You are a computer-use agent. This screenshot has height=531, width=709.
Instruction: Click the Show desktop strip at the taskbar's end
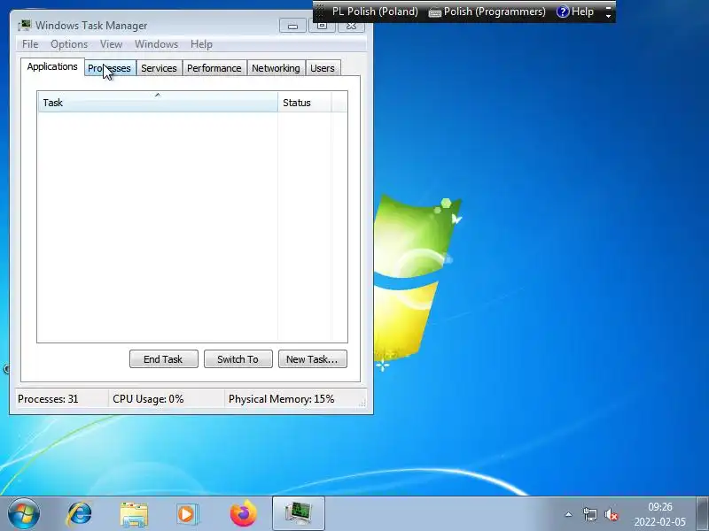(703, 514)
